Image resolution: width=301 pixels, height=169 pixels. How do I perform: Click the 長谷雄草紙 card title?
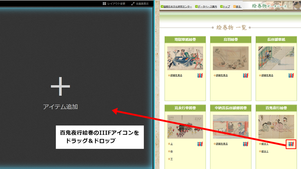[276, 39]
